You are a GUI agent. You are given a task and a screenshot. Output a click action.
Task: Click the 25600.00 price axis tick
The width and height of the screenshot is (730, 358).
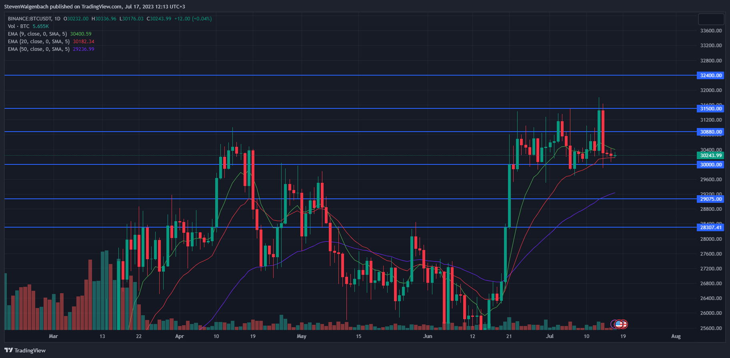(x=711, y=328)
